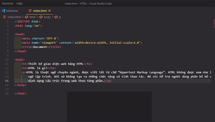Click the closing p tag on line 15
Image resolution: width=215 pixels, height=122 pixels.
[108, 81]
